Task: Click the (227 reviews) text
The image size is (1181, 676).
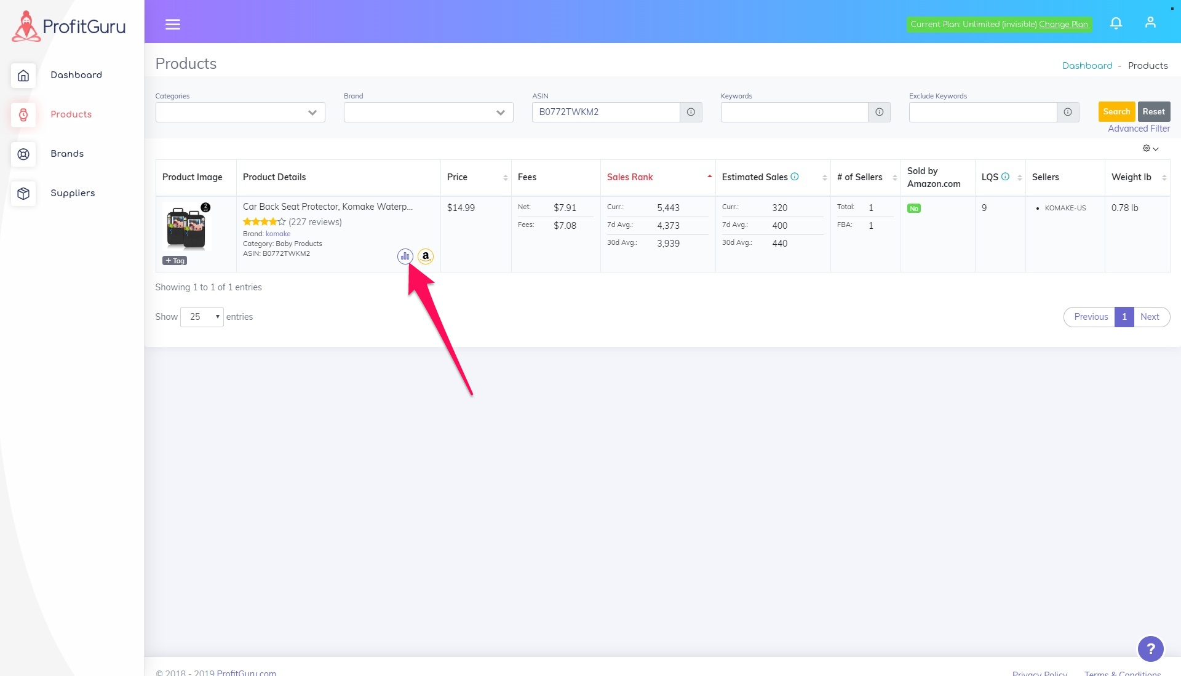Action: (315, 222)
